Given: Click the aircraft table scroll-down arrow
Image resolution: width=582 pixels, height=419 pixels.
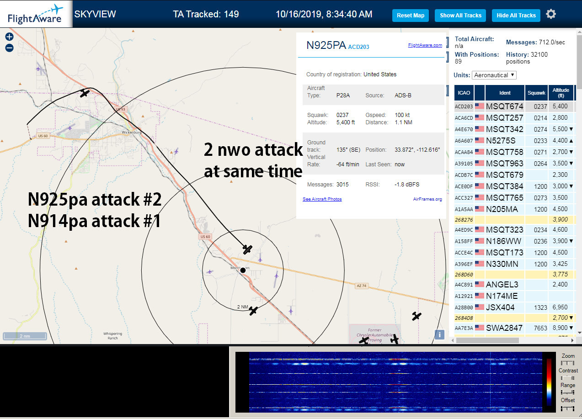Looking at the screenshot, I should pyautogui.click(x=579, y=333).
